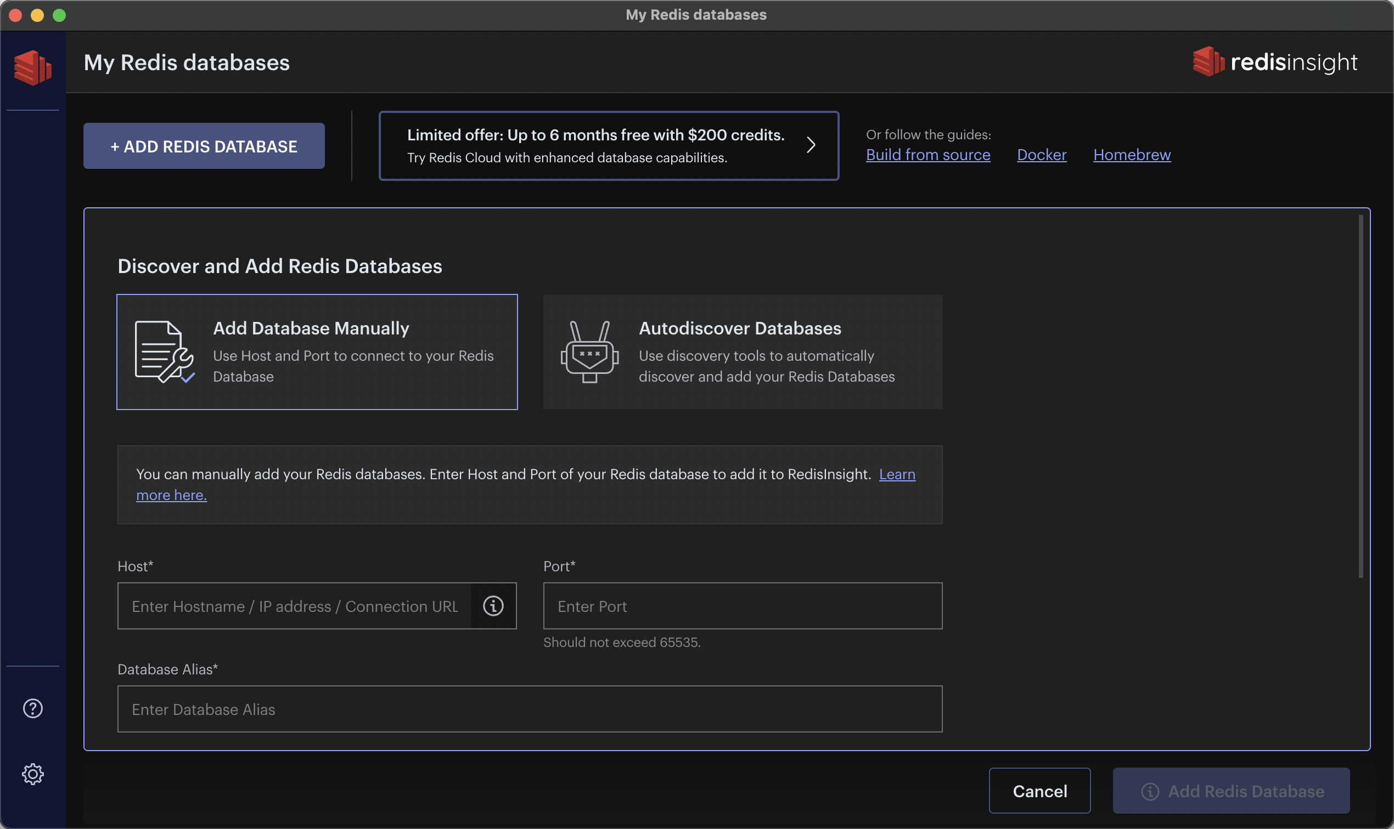Click the robot autodiscover icon

pos(589,352)
